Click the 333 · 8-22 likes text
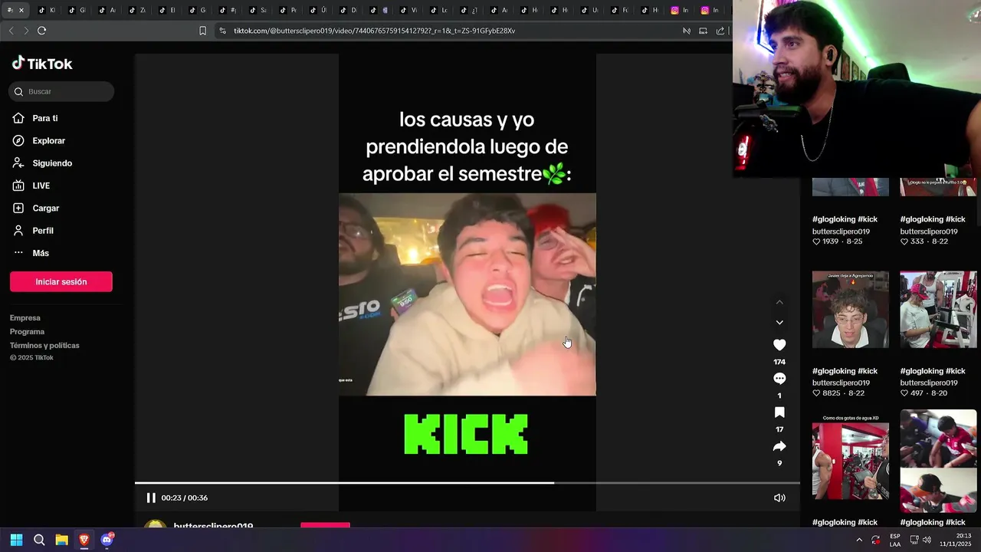Screen dimensions: 981x552 pyautogui.click(x=924, y=242)
